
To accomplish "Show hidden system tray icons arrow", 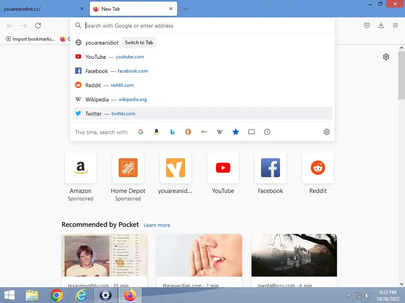I will click(x=349, y=296).
